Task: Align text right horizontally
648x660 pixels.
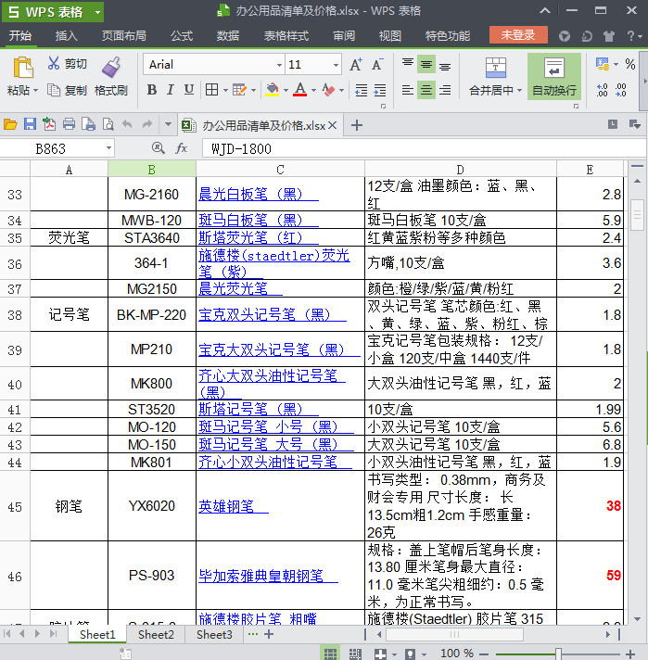Action: (x=445, y=90)
